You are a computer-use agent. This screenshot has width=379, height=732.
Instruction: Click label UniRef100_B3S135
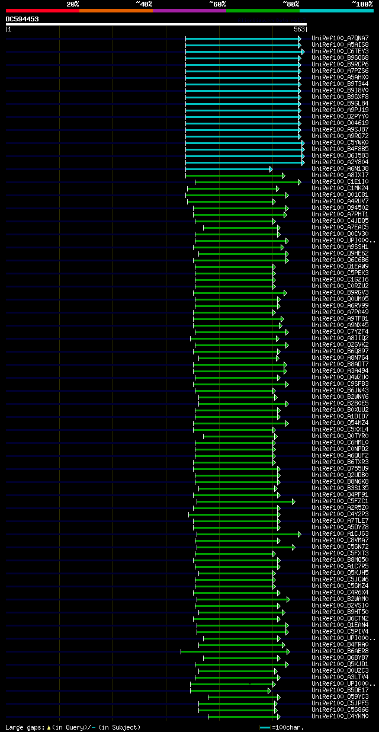coord(340,488)
